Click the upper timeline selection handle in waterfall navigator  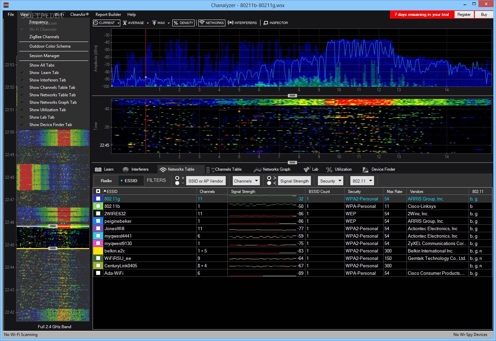pos(53,226)
